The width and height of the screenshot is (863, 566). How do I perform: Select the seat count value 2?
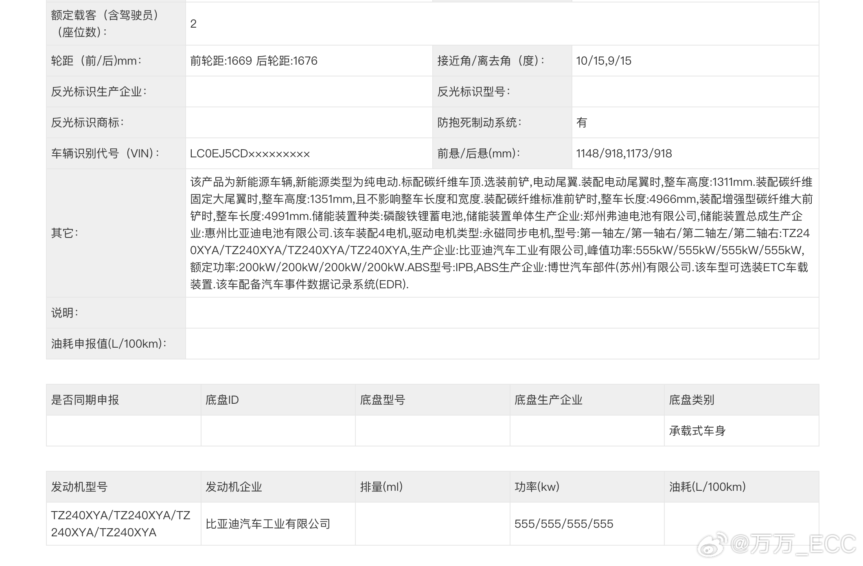[193, 24]
